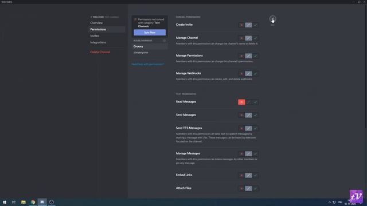Allow the Send TTS Messages permission
Screen dimensions: 367x206
(255, 128)
